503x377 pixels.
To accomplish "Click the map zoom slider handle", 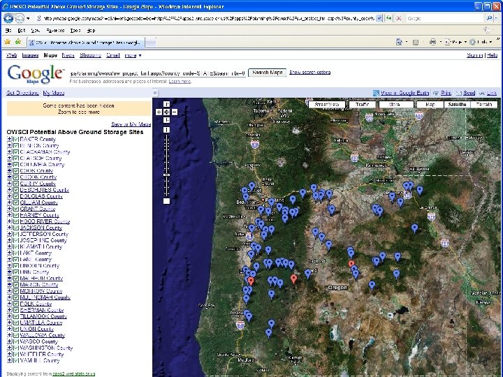I will [166, 175].
